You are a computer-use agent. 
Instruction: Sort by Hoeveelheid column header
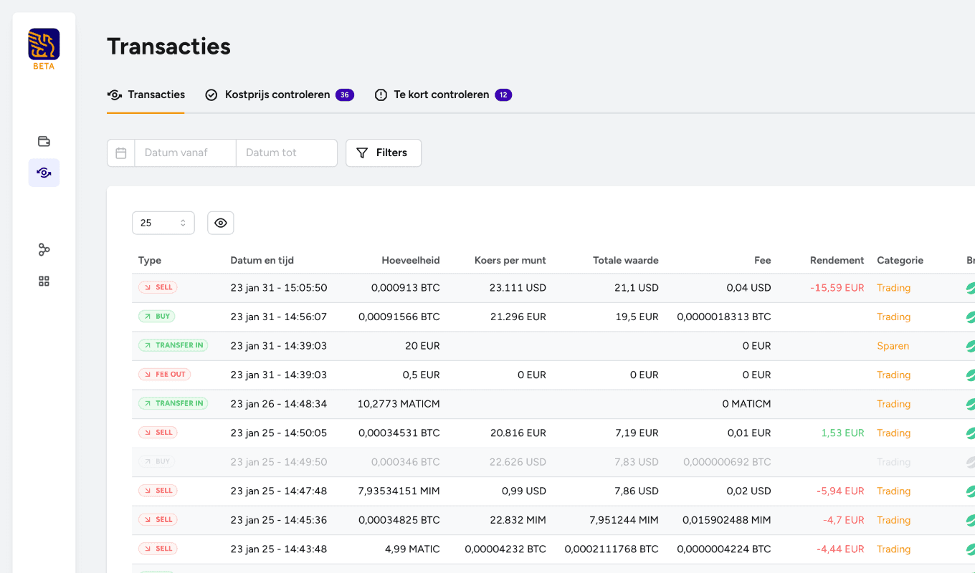pos(411,260)
